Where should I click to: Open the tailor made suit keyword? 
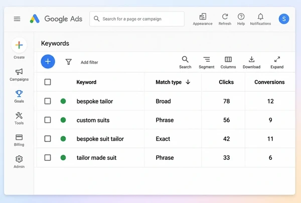point(96,158)
